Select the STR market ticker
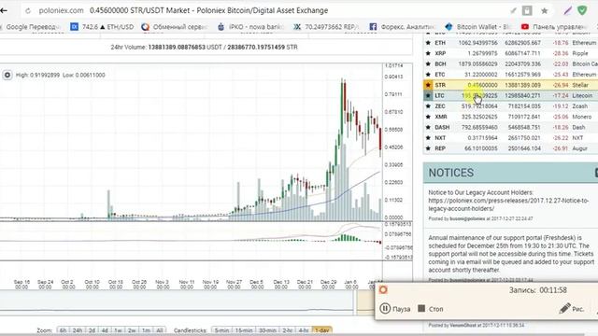This screenshot has width=598, height=336. pyautogui.click(x=440, y=85)
